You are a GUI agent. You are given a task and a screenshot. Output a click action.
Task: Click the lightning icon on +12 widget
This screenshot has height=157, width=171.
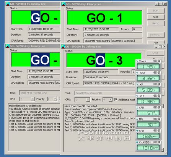click(x=137, y=96)
